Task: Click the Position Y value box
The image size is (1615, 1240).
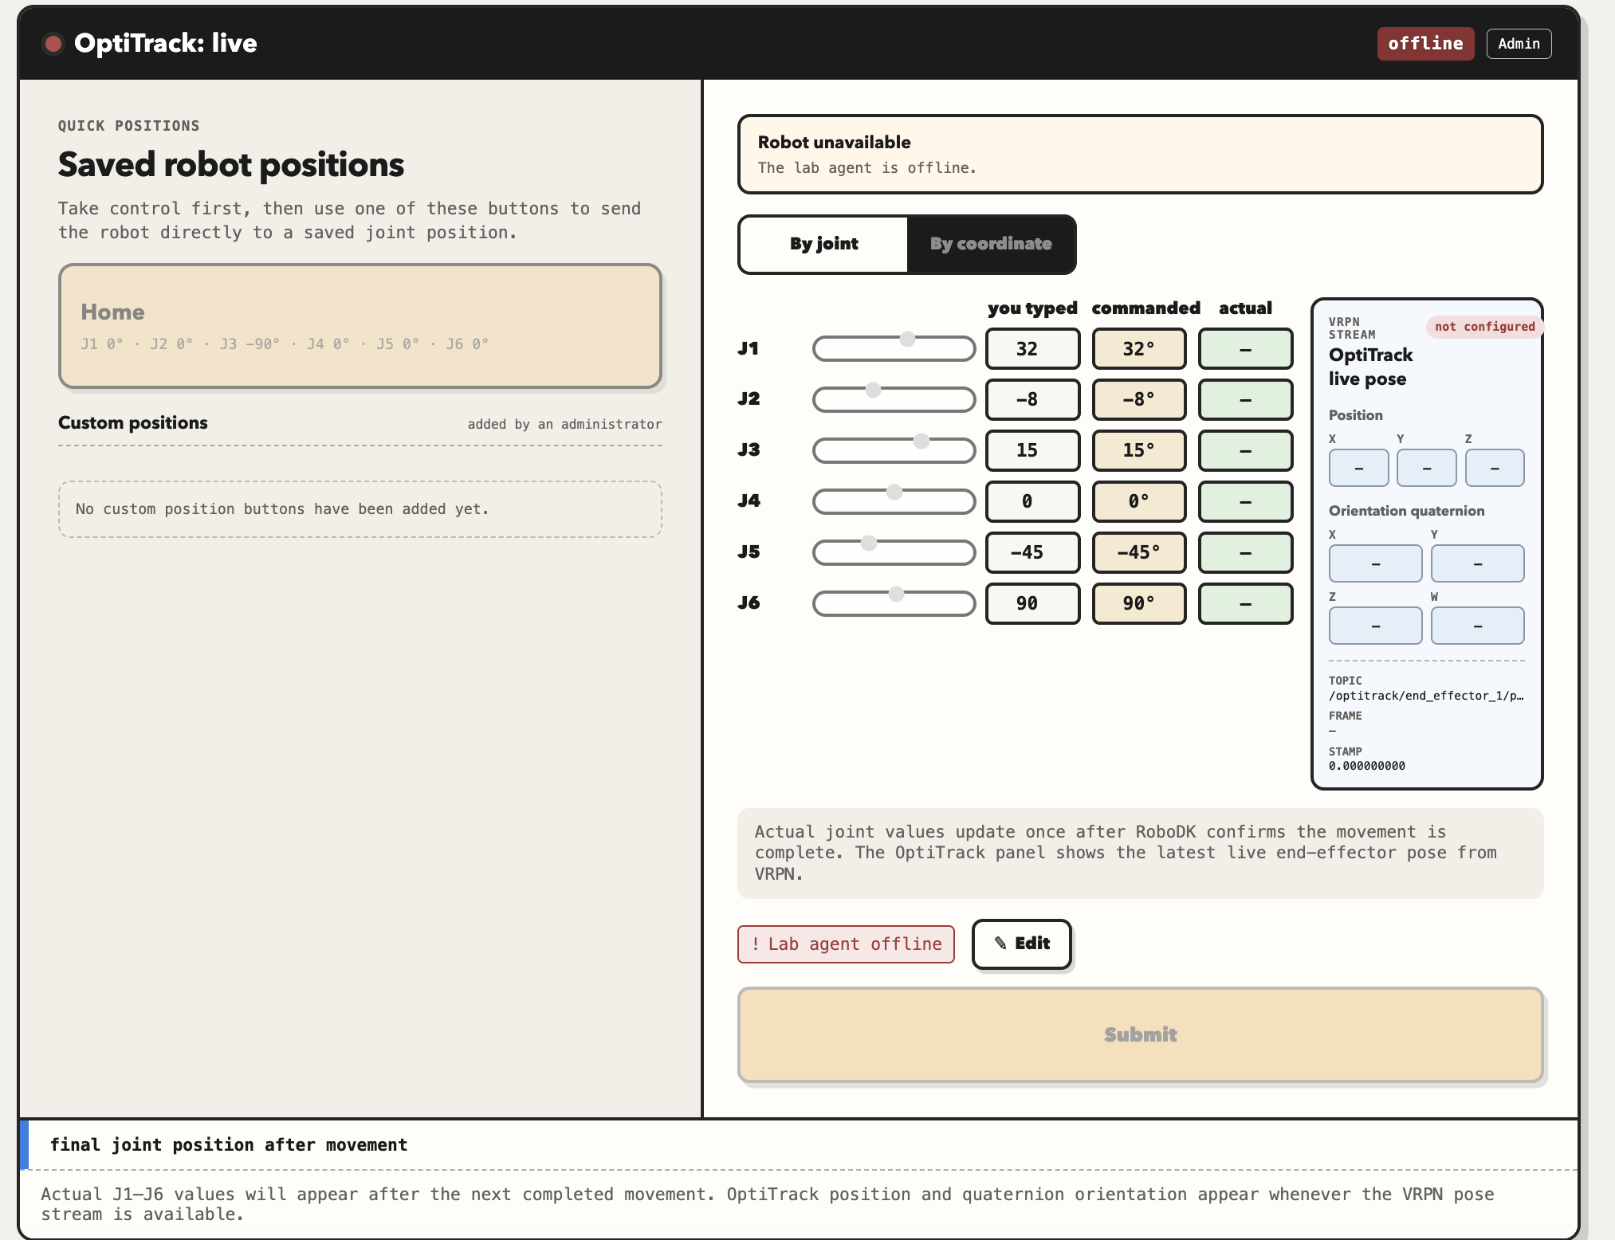Action: tap(1426, 468)
